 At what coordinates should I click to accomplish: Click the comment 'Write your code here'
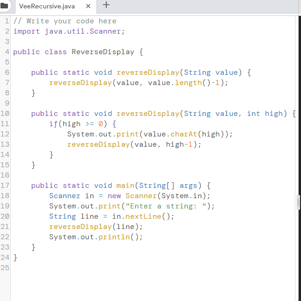[x=71, y=21]
